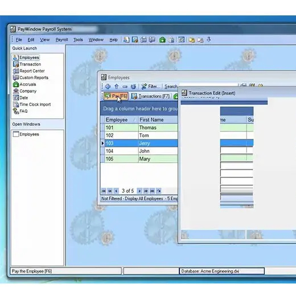296x296 pixels.
Task: Open Custom Reports from Quick Launch
Action: pyautogui.click(x=30, y=77)
